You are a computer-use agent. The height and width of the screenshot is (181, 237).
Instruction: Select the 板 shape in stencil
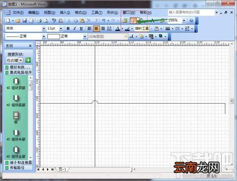pos(16,117)
